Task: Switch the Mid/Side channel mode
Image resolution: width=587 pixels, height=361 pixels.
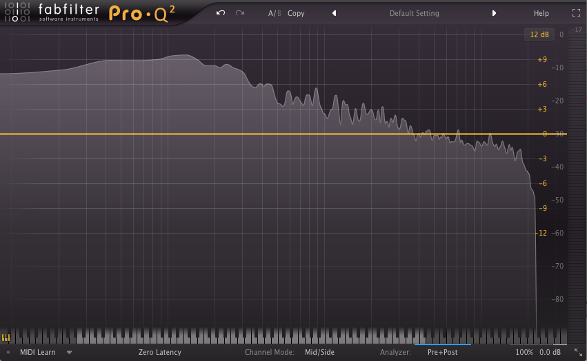Action: [319, 352]
